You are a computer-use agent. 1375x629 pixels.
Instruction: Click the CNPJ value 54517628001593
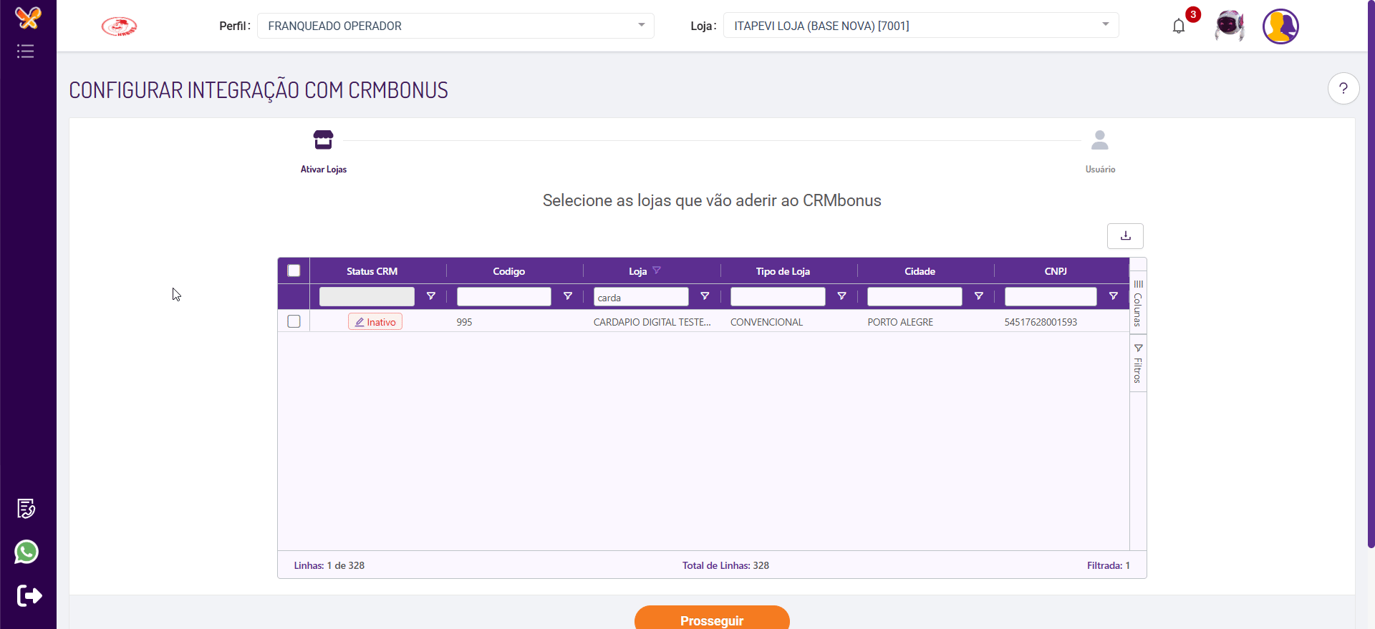pos(1041,322)
